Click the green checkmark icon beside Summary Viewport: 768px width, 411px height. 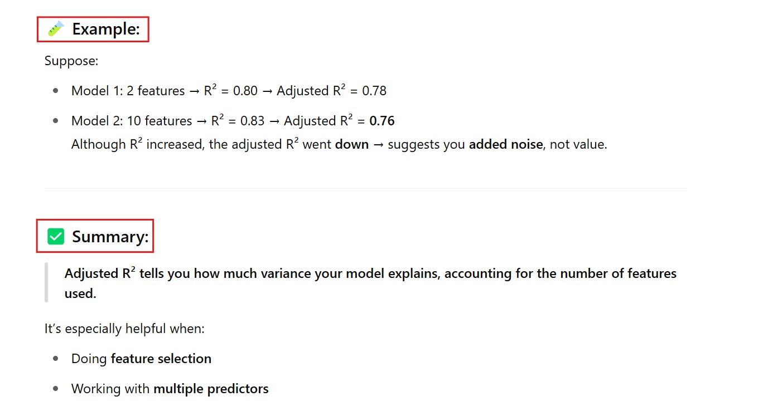(x=56, y=237)
